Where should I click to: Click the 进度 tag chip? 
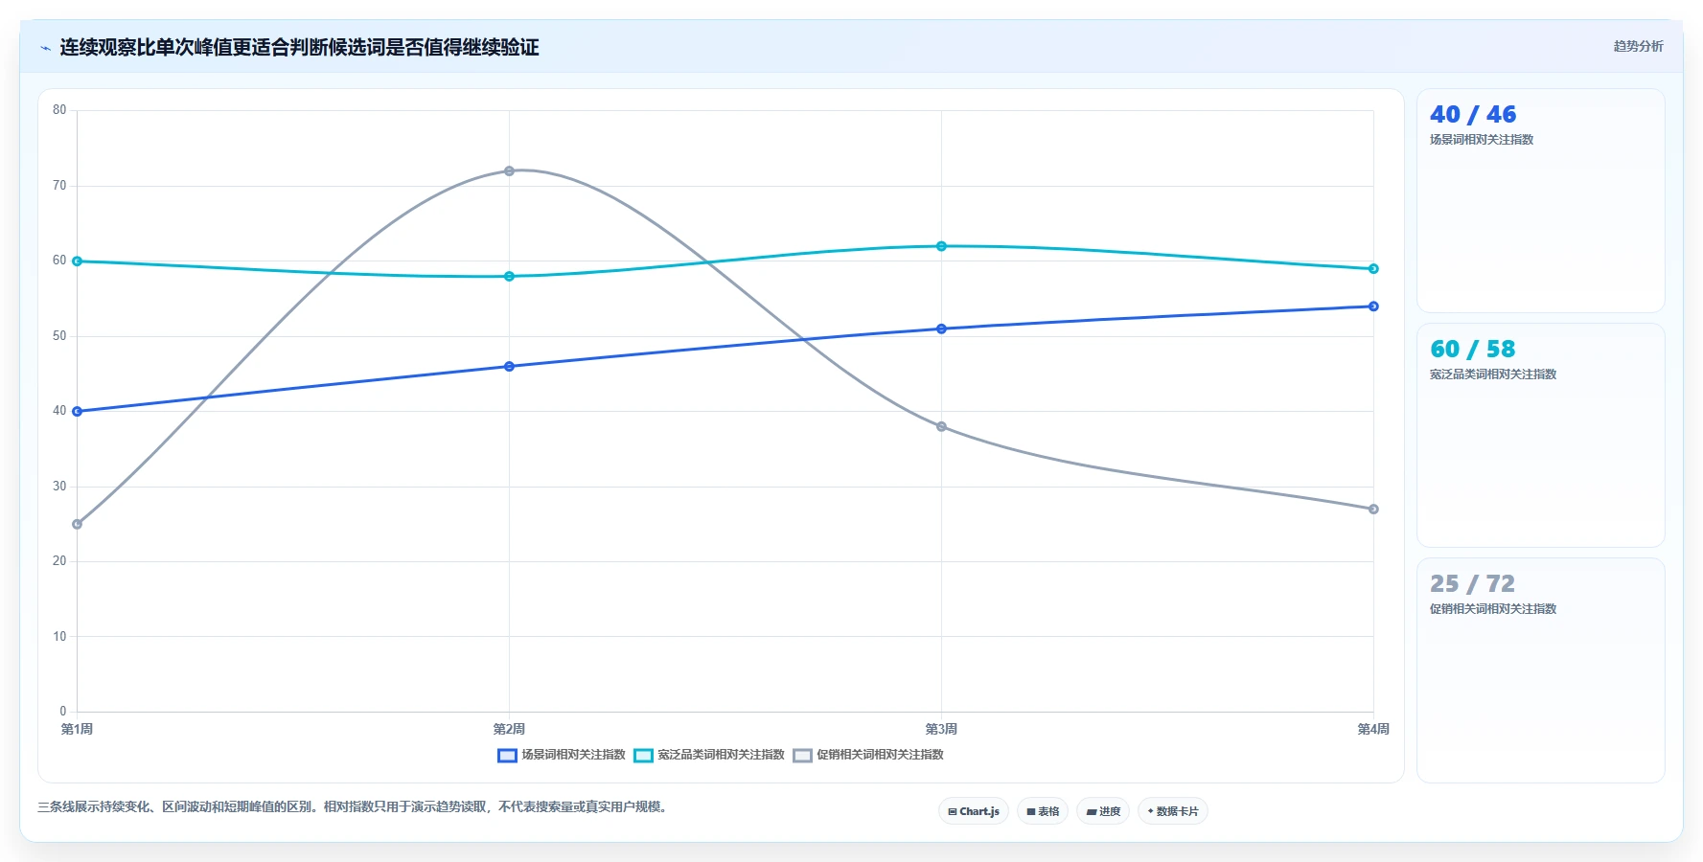pos(1103,811)
